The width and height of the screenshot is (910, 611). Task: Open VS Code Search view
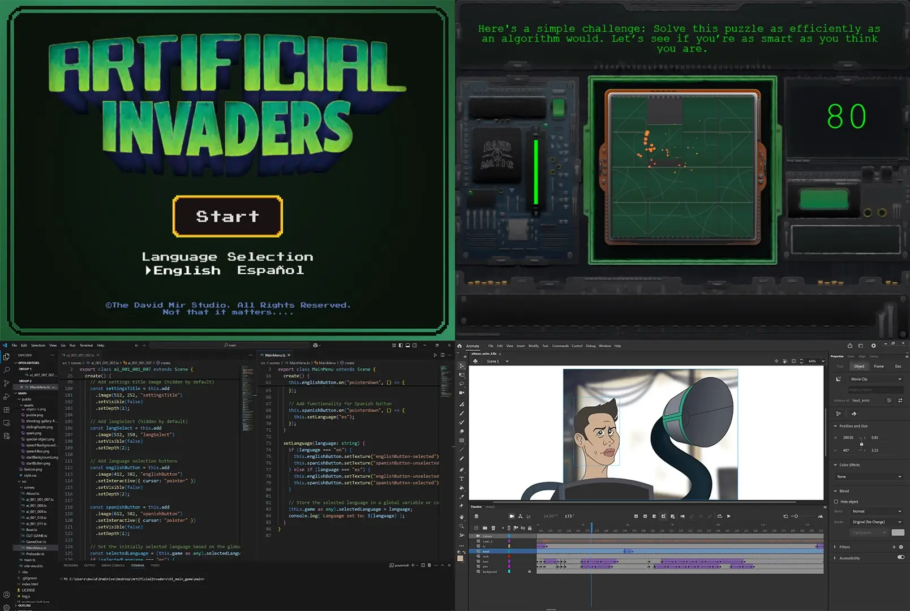6,370
